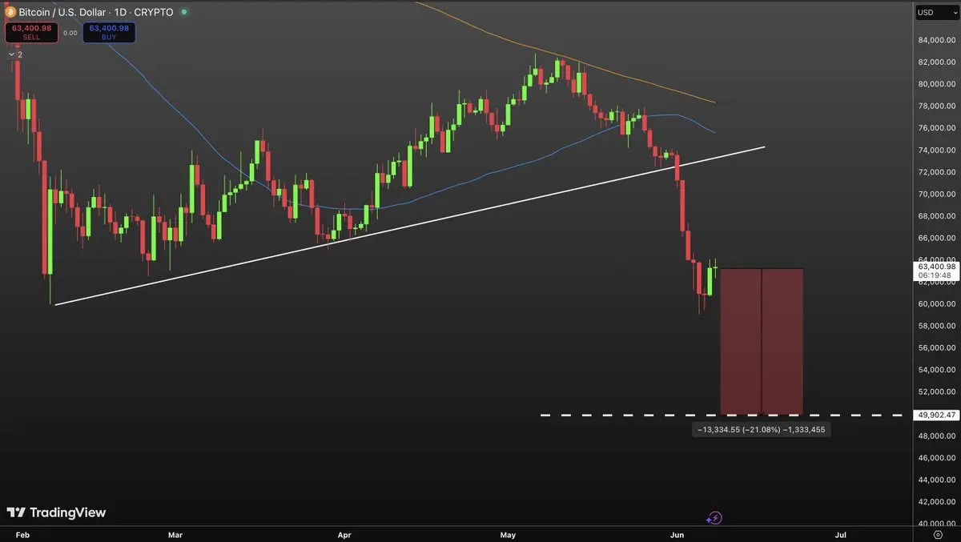Viewport: 961px width, 542px height.
Task: Click the Mar label on time axis
Action: click(175, 534)
